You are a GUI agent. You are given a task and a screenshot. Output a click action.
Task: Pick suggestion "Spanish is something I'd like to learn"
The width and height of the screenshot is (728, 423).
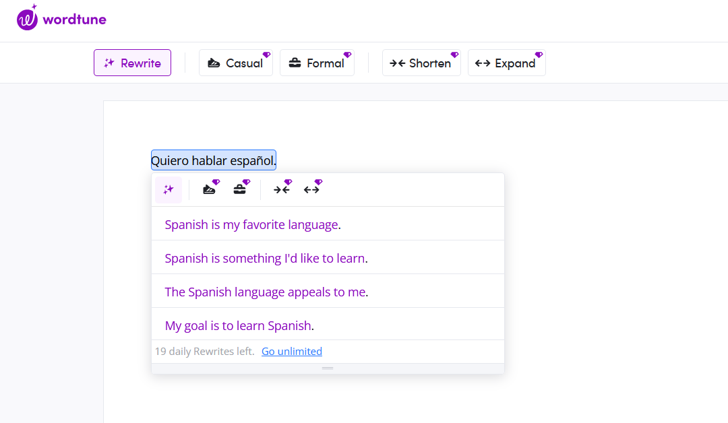click(266, 258)
